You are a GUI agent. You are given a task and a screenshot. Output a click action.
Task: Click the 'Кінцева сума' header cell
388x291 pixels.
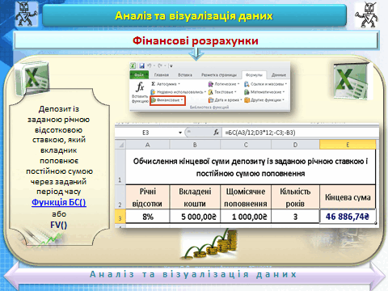tap(348, 196)
